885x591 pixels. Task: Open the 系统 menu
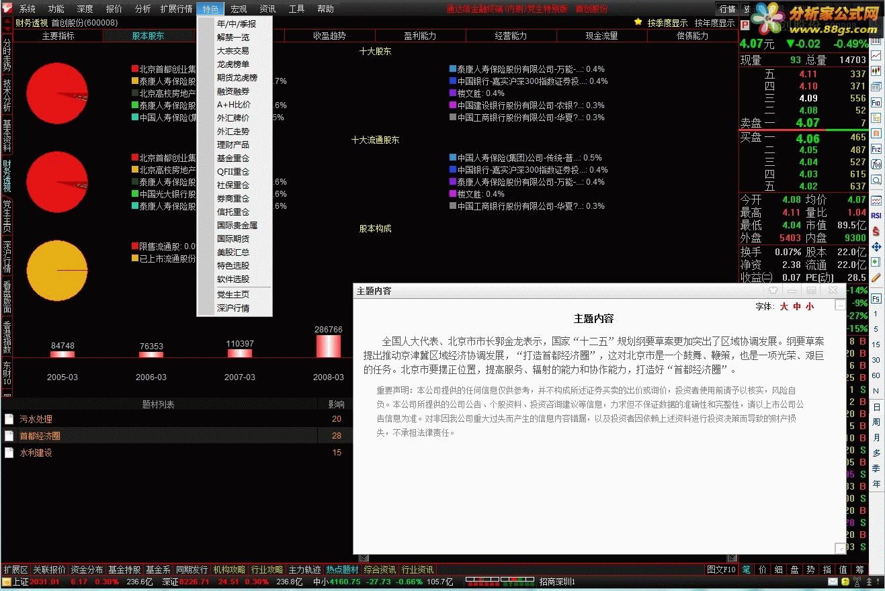(28, 9)
